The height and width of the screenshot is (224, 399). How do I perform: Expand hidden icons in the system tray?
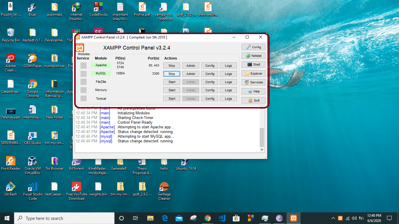333,218
